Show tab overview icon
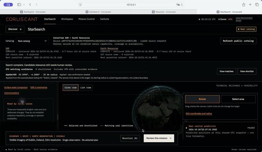262x152 pixels. (x=257, y=5)
